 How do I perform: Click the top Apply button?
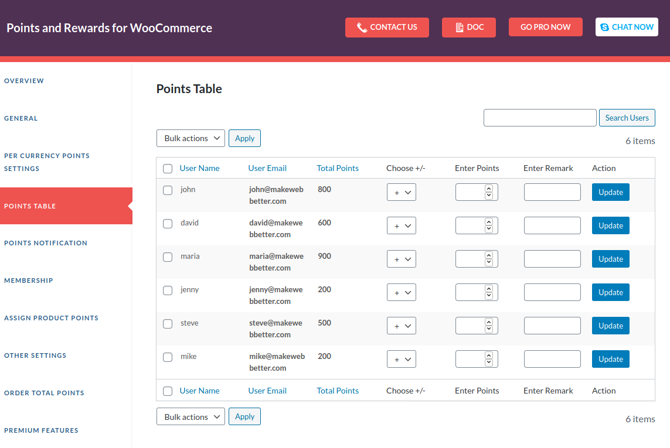click(x=244, y=138)
